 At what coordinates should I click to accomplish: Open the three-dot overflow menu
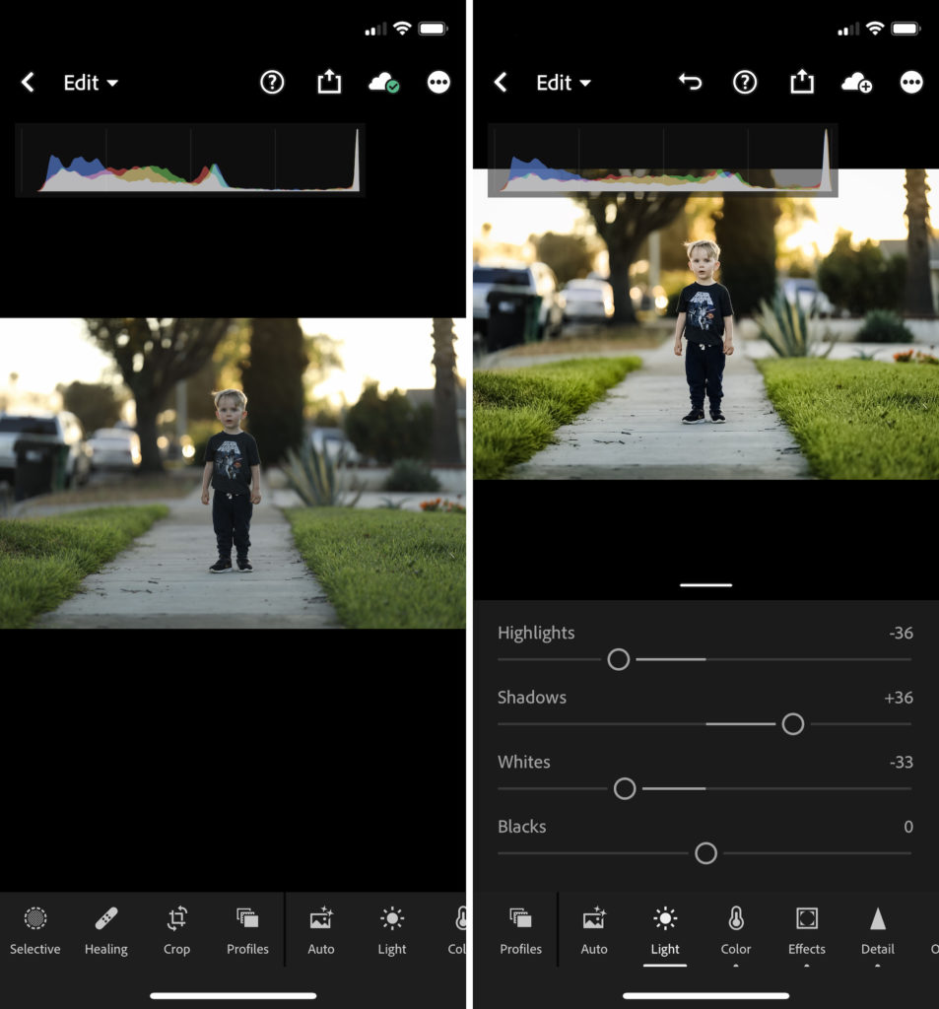coord(911,83)
